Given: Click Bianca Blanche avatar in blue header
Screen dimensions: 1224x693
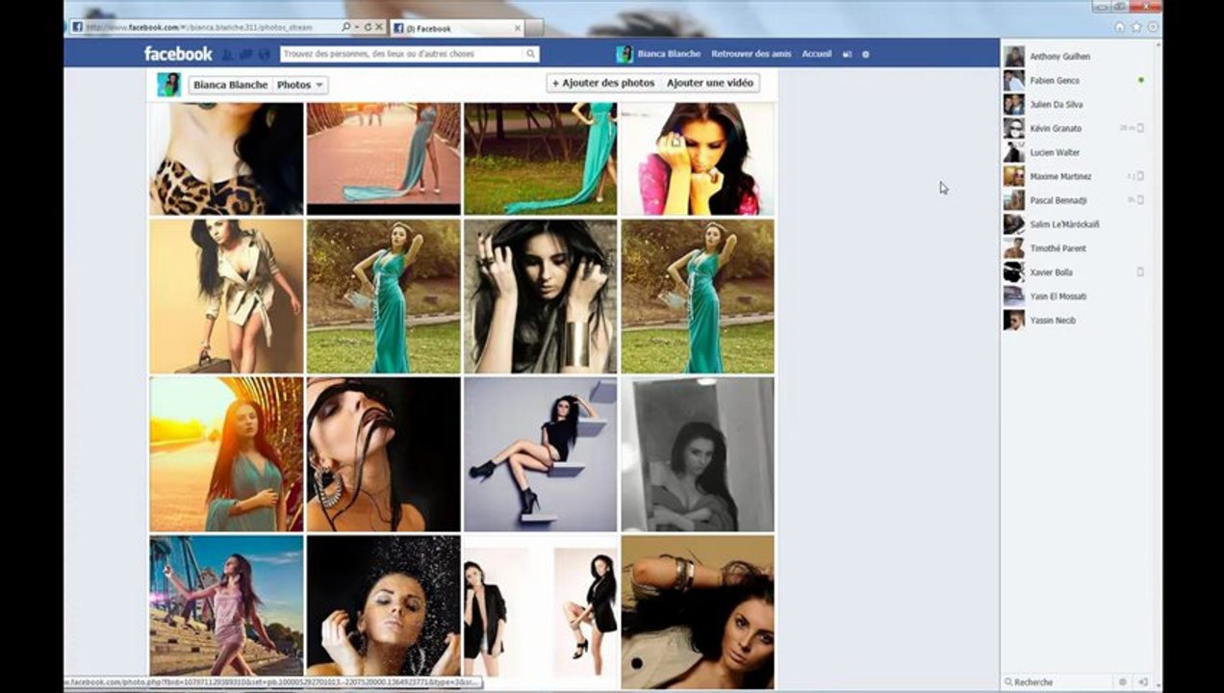Looking at the screenshot, I should pyautogui.click(x=625, y=54).
